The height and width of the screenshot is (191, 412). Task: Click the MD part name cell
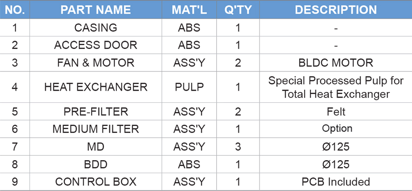coord(96,146)
